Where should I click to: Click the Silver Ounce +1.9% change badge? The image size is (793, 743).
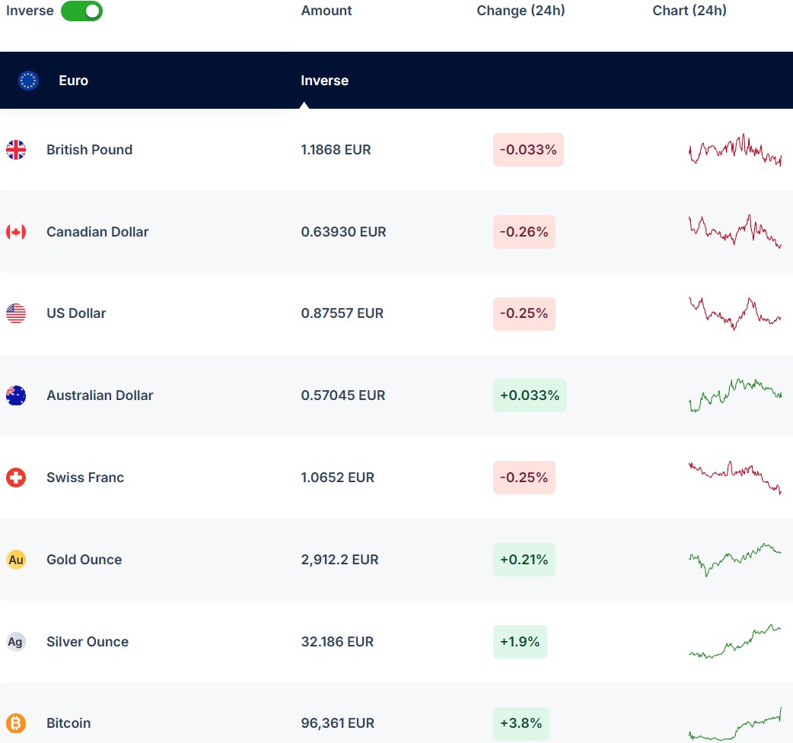coord(520,642)
